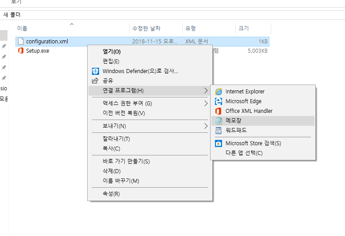Open with Microsoft Edge
The width and height of the screenshot is (345, 236).
[263, 101]
